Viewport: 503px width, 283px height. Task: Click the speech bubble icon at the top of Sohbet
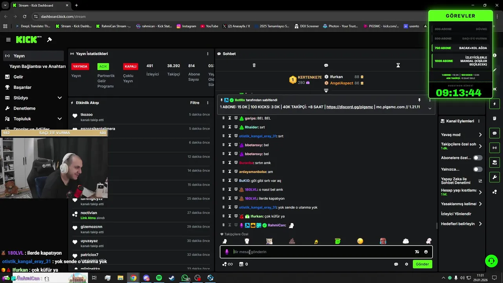click(x=326, y=65)
